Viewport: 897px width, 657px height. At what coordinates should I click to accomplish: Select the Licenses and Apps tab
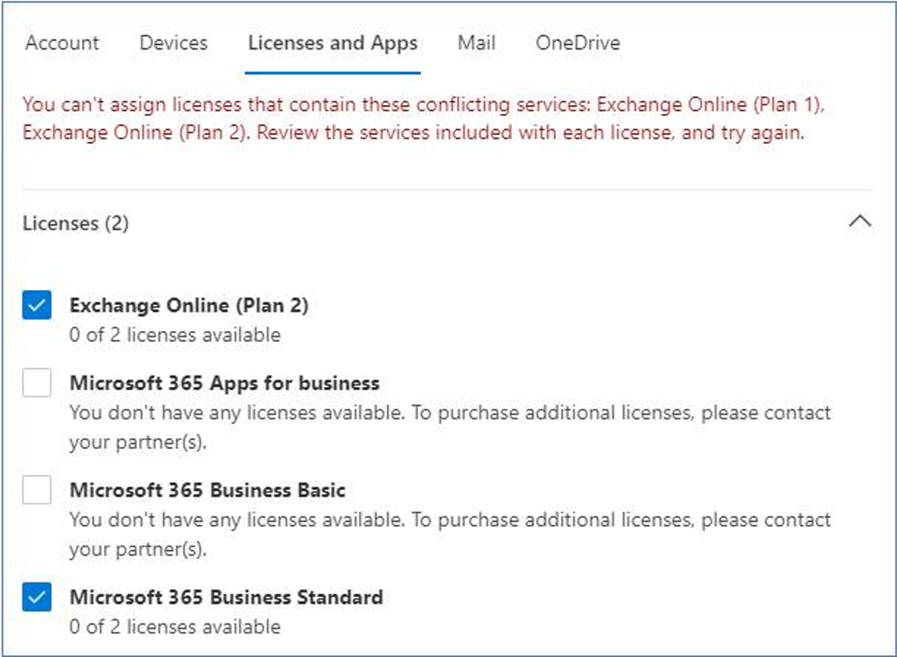[332, 43]
